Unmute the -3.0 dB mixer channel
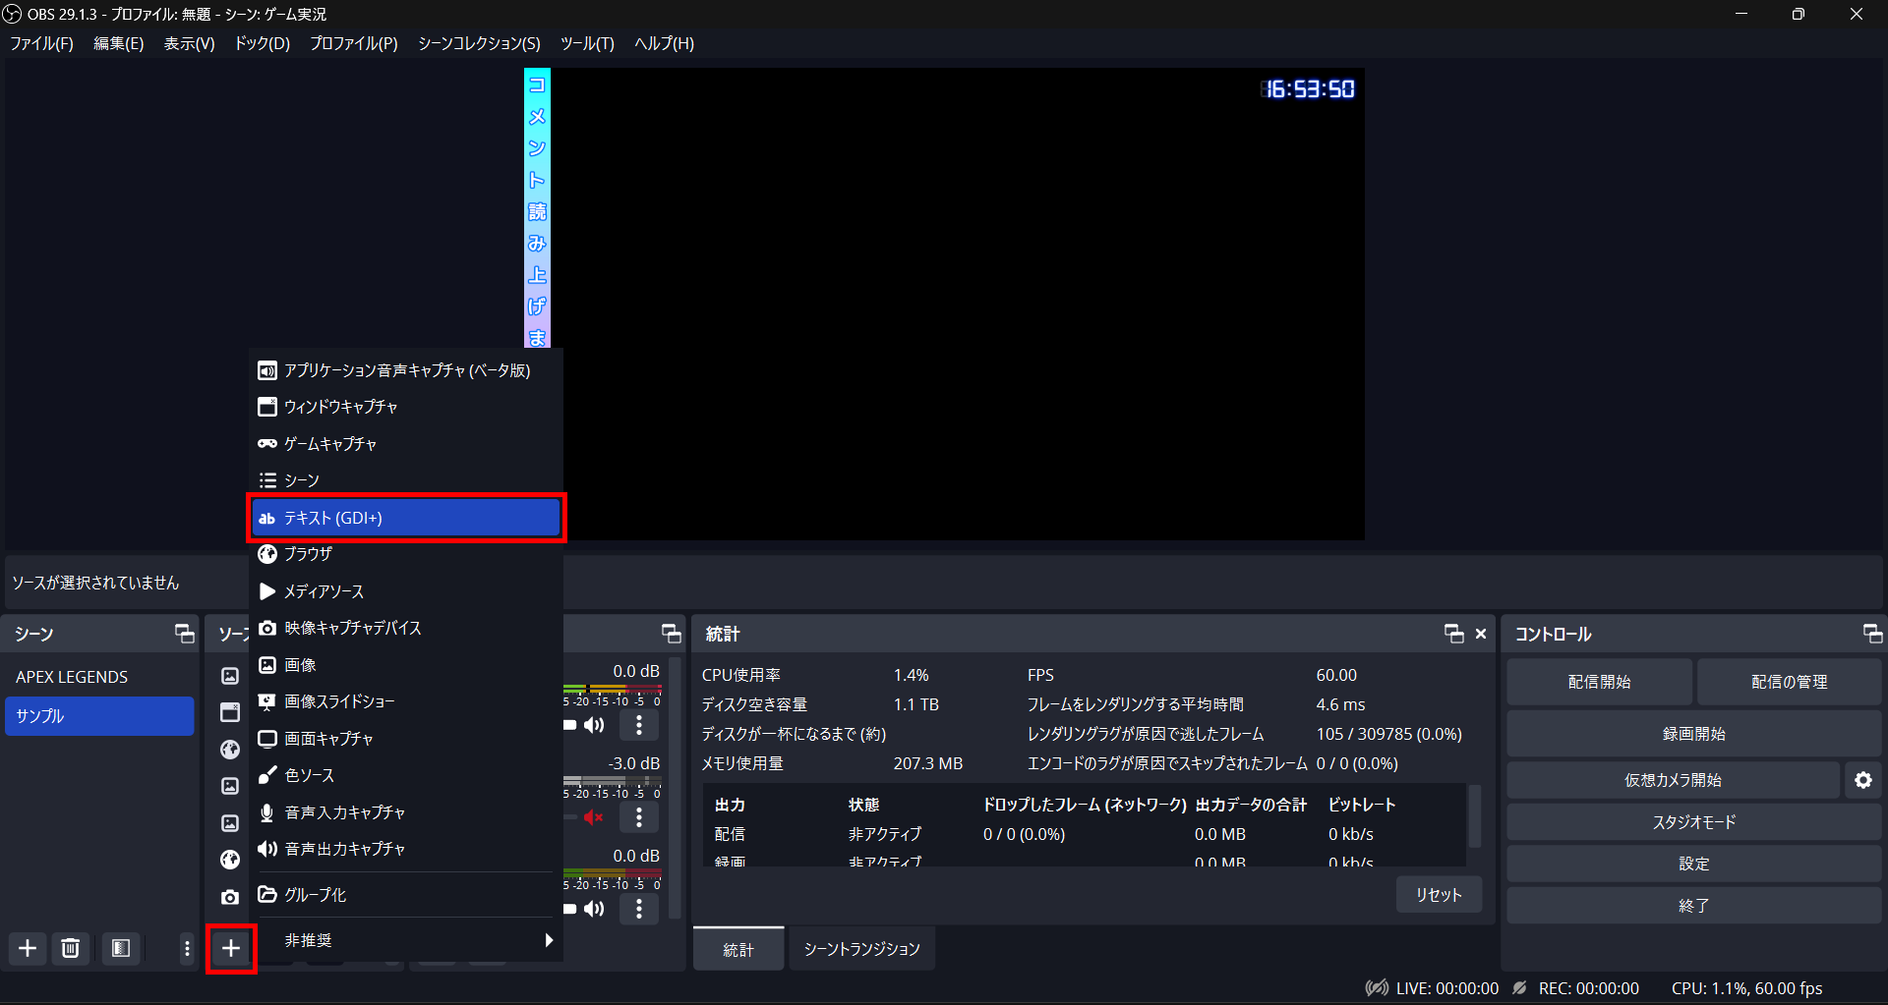Screen dimensions: 1888x1005 tap(593, 817)
